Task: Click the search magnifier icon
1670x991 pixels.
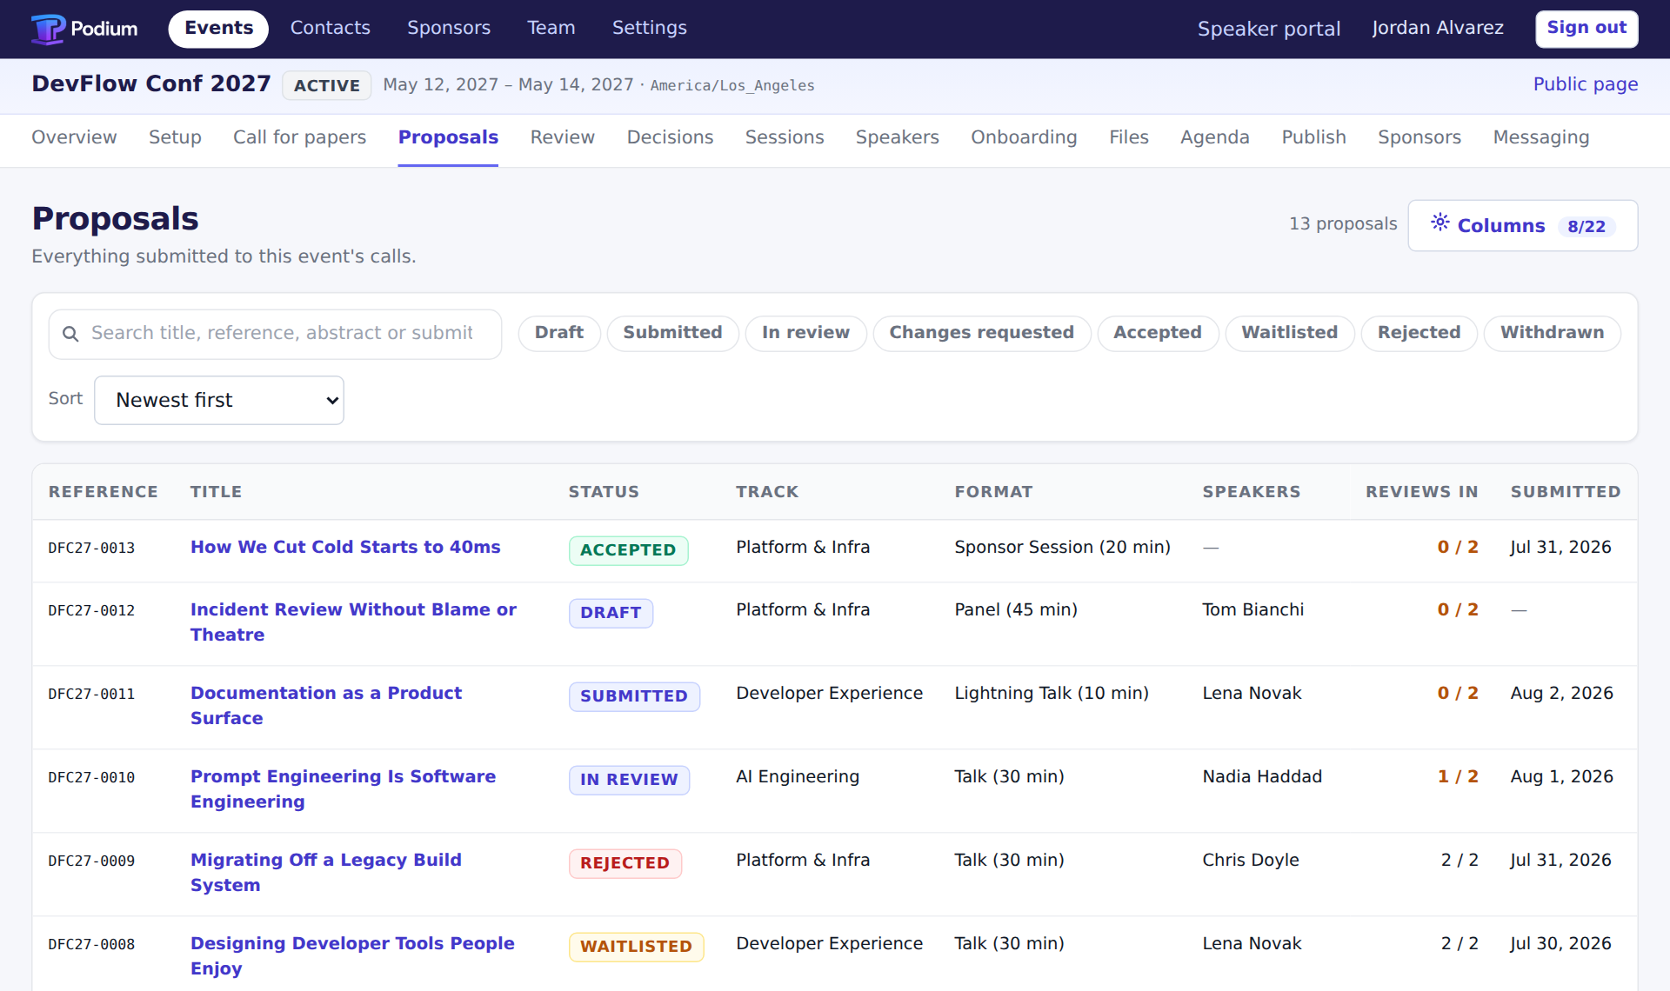Action: [x=70, y=334]
